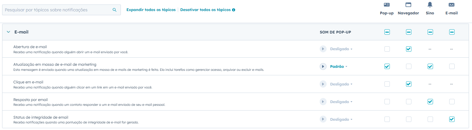Enable E-mail checkbox for Resposta por email
This screenshot has width=472, height=130.
tap(452, 102)
